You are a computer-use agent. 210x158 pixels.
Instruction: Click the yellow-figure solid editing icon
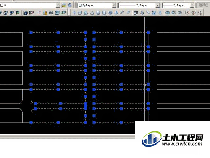click(45, 13)
